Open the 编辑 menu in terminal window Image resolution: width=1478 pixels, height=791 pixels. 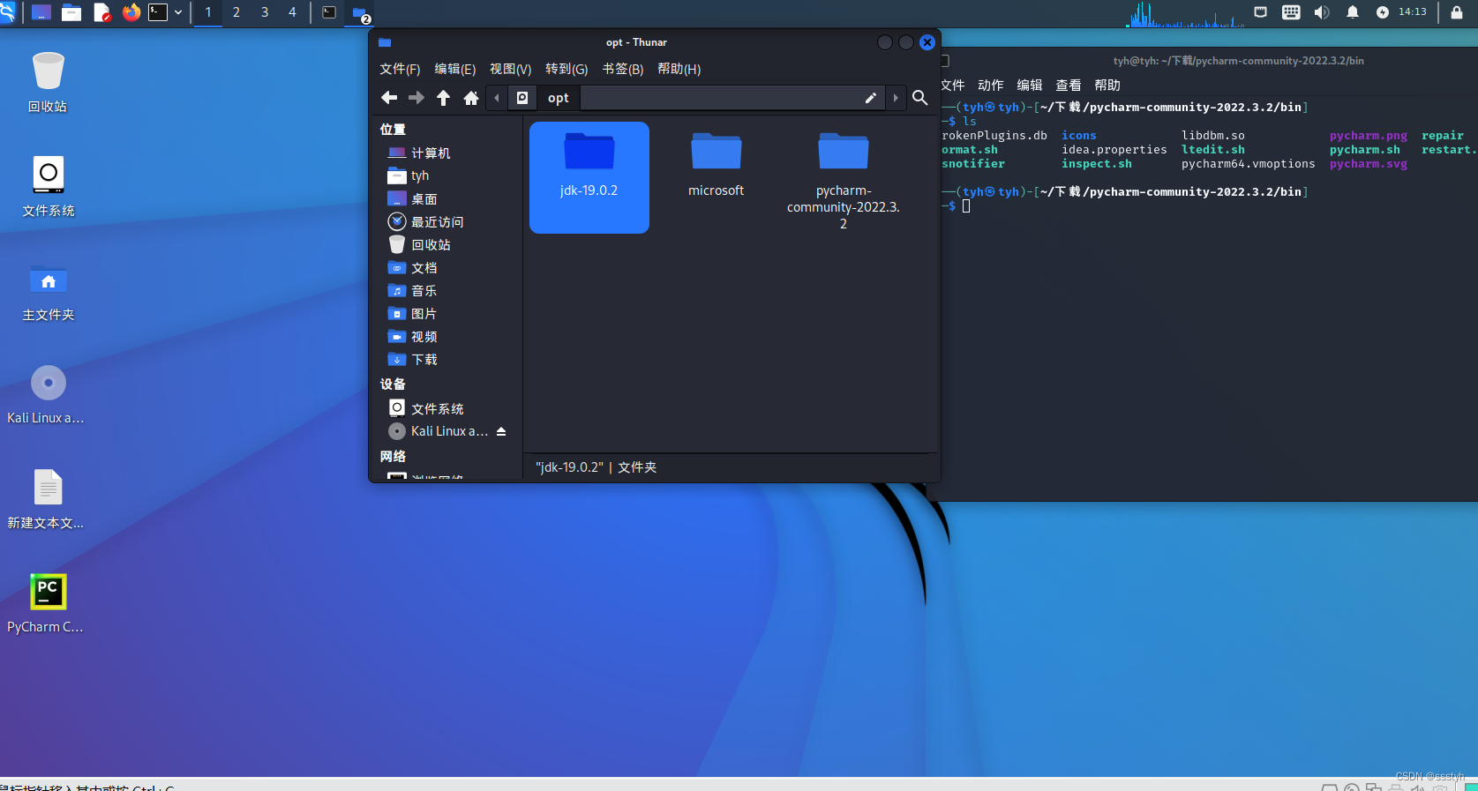point(1030,86)
